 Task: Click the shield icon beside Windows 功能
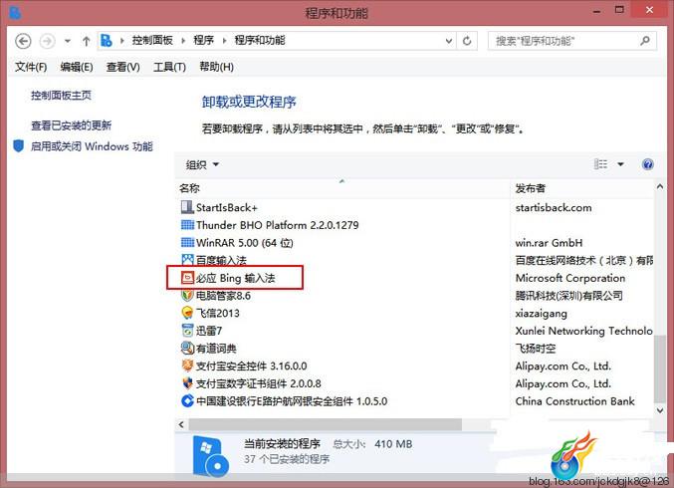(x=19, y=146)
